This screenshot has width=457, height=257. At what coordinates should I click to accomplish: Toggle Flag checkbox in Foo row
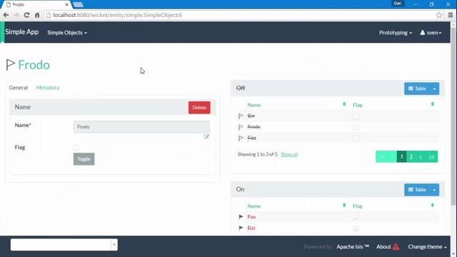coord(356,218)
